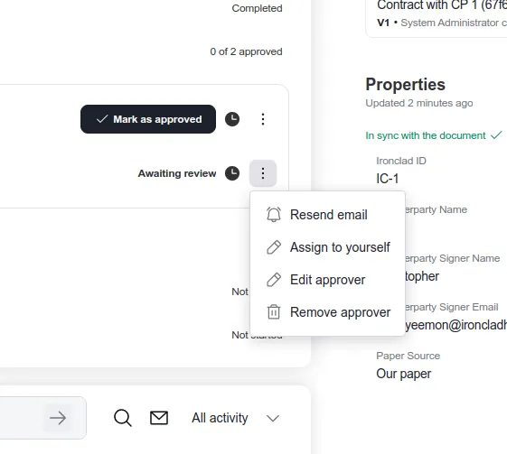Expand the All activity dropdown
Image resolution: width=507 pixels, height=454 pixels.
235,418
